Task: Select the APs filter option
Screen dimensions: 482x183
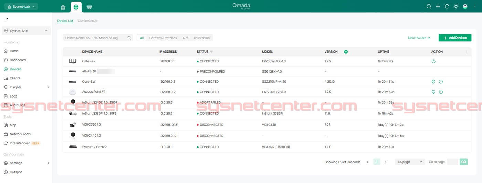Action: click(x=185, y=38)
